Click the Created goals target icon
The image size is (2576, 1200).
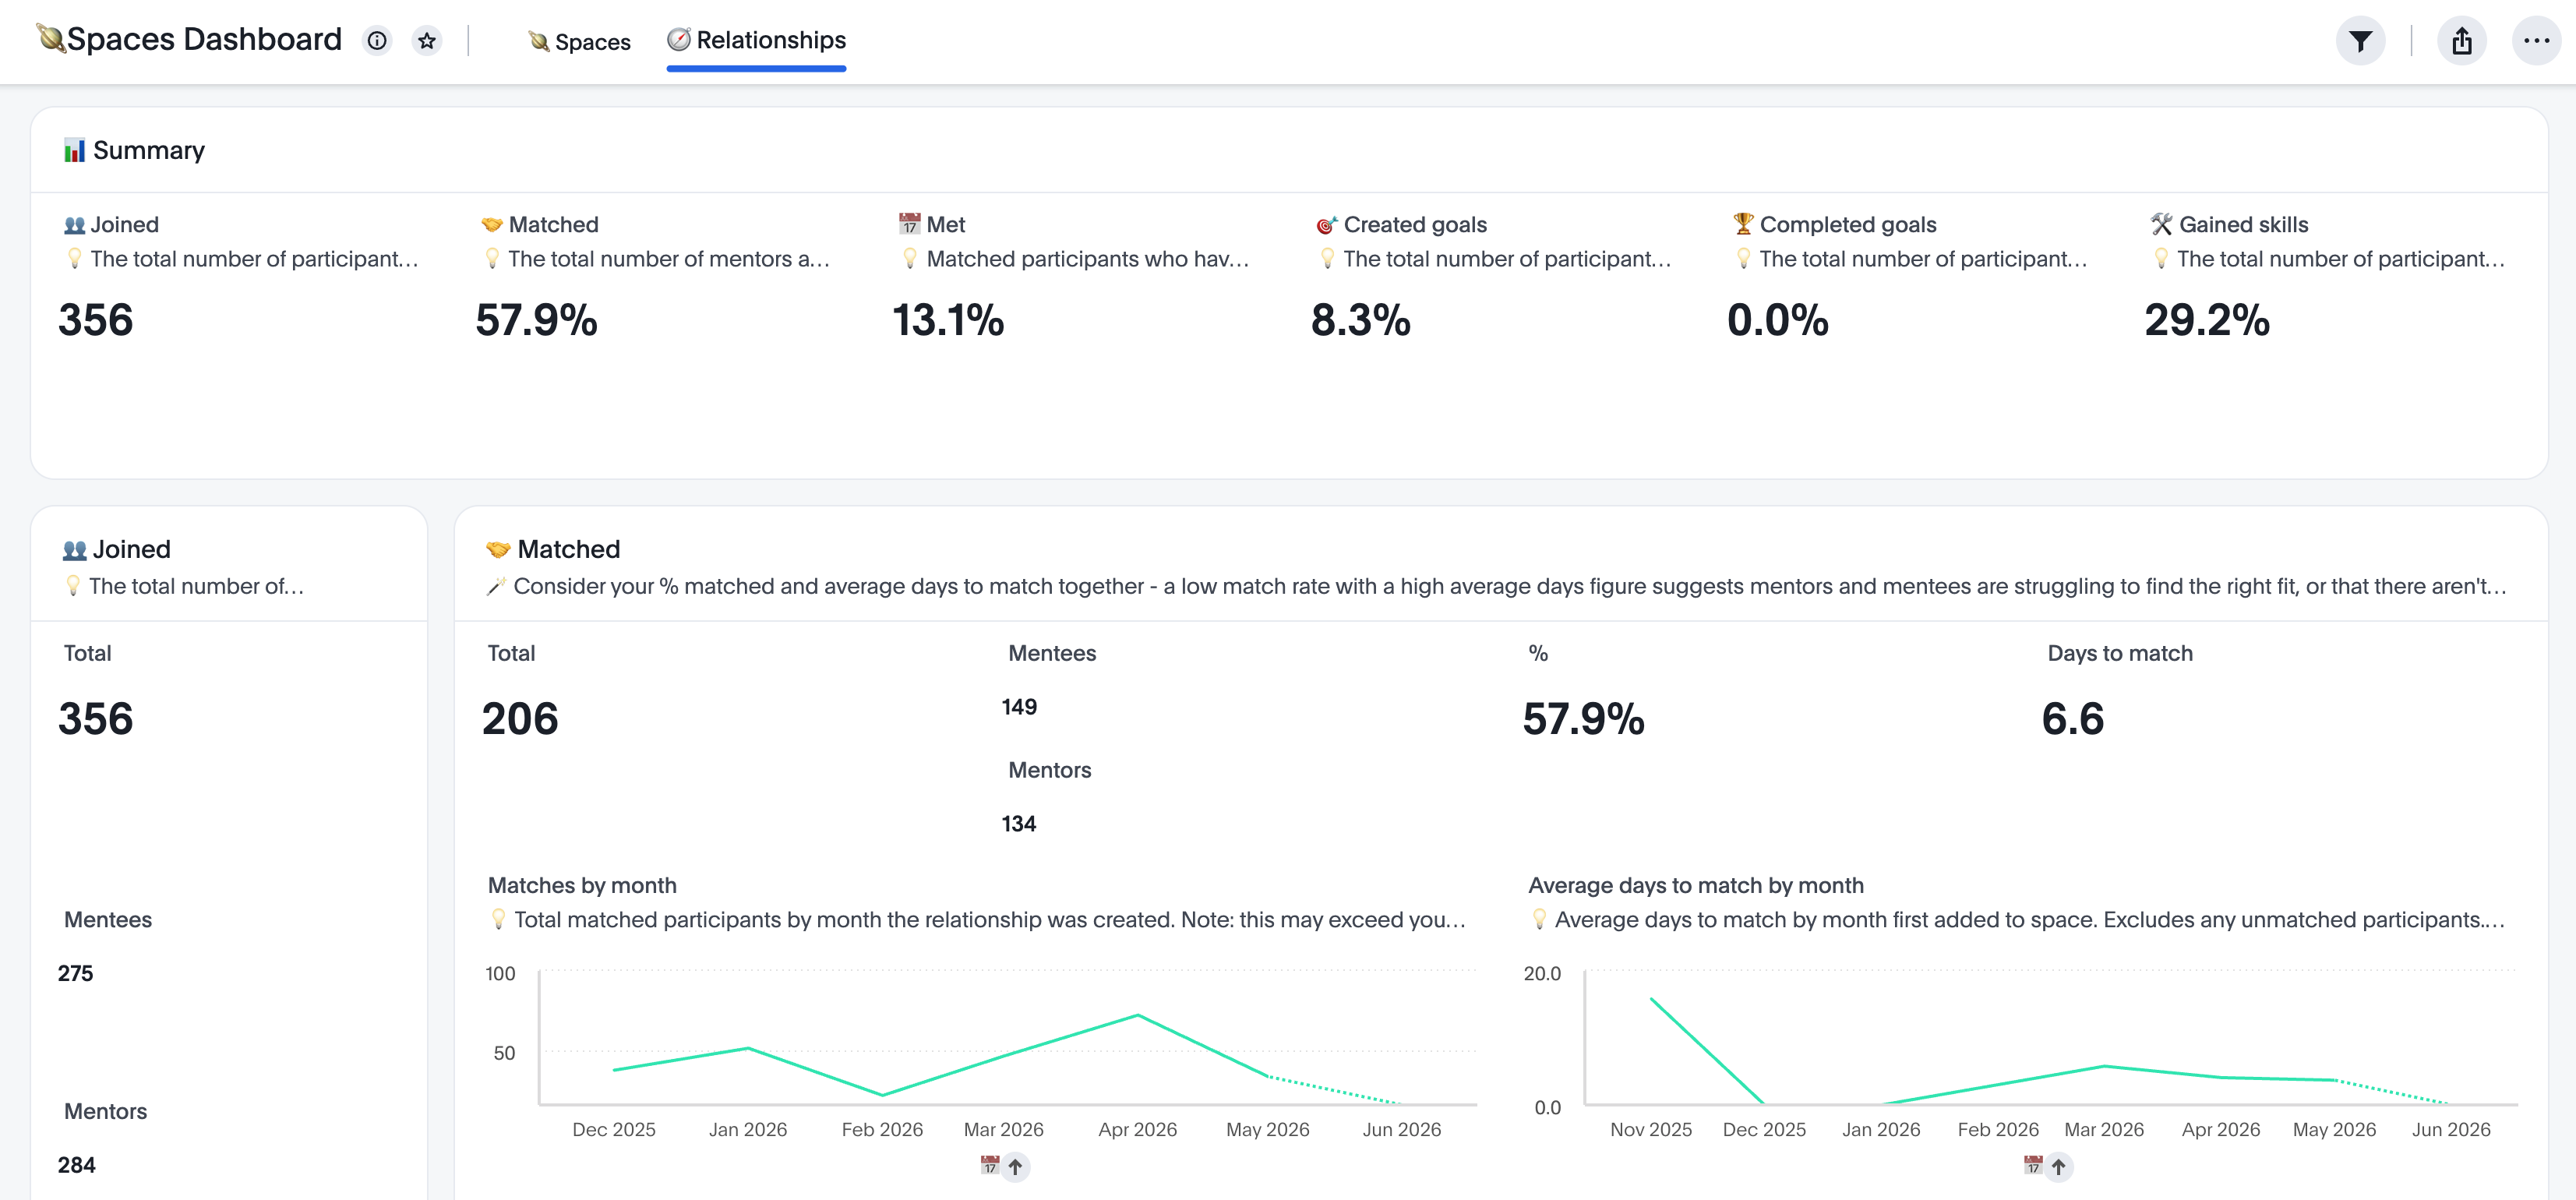[x=1326, y=225]
